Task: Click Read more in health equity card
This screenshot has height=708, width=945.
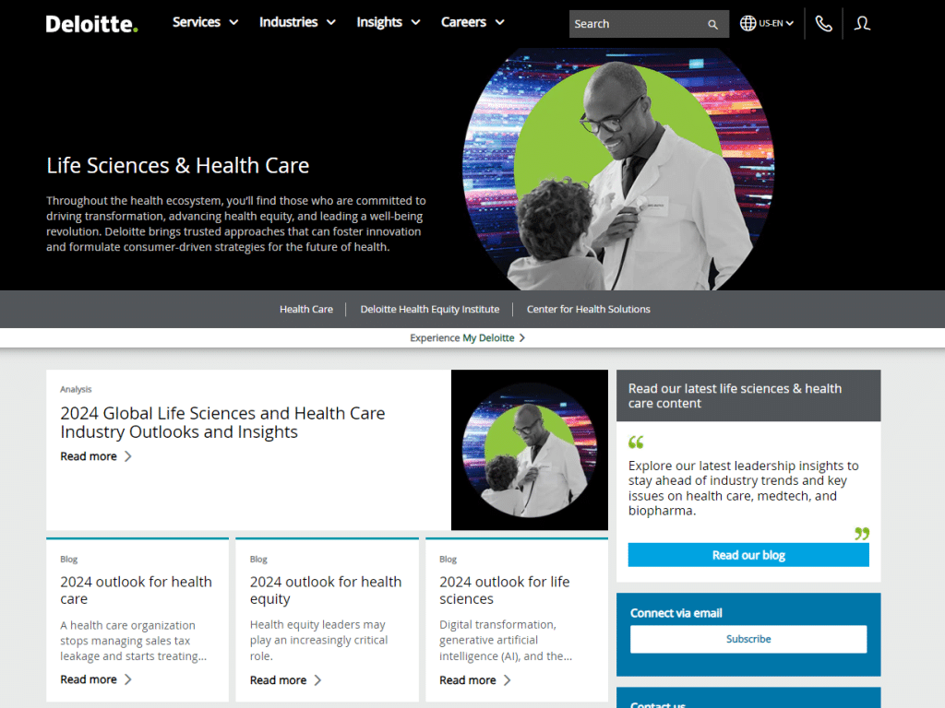Action: [279, 680]
